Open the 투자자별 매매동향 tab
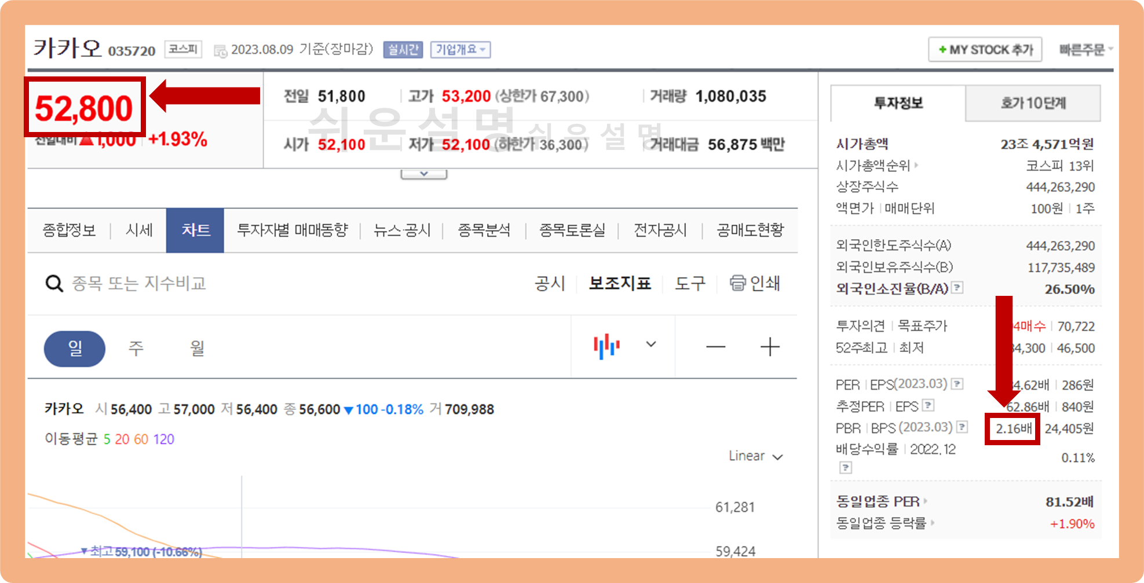The image size is (1144, 583). coord(292,230)
